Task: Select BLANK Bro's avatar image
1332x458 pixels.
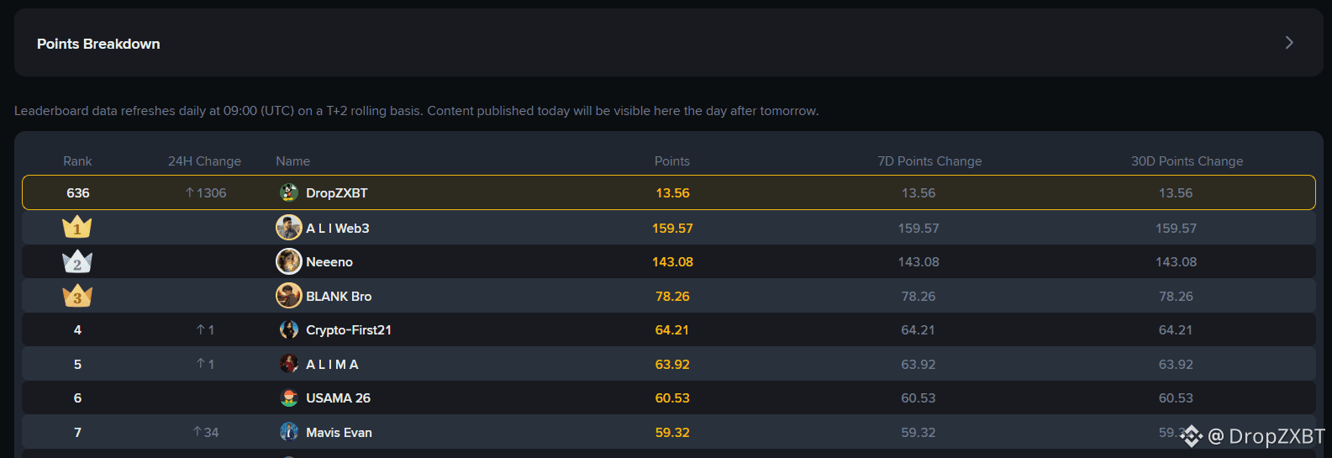Action: 289,296
